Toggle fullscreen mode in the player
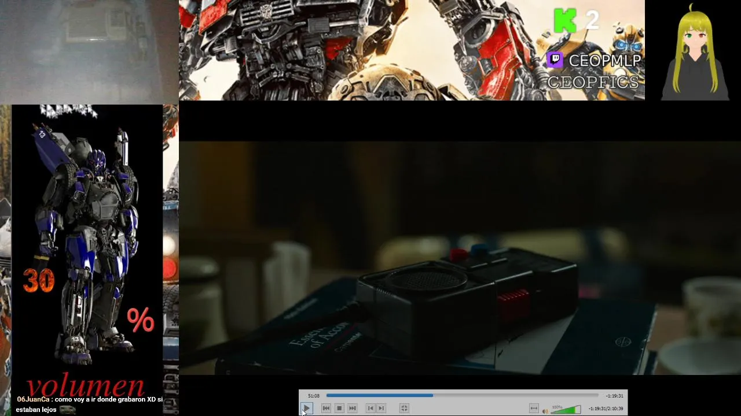Image resolution: width=741 pixels, height=416 pixels. click(x=404, y=408)
